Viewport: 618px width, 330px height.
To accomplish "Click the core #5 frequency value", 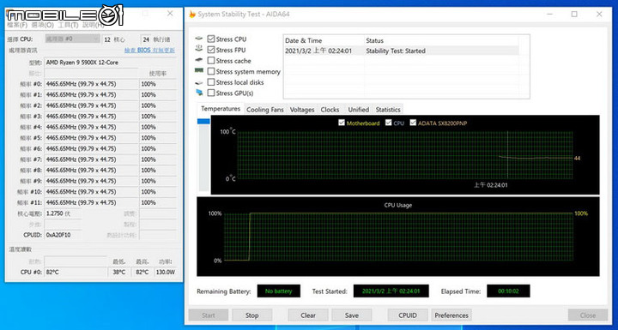I will (x=91, y=138).
